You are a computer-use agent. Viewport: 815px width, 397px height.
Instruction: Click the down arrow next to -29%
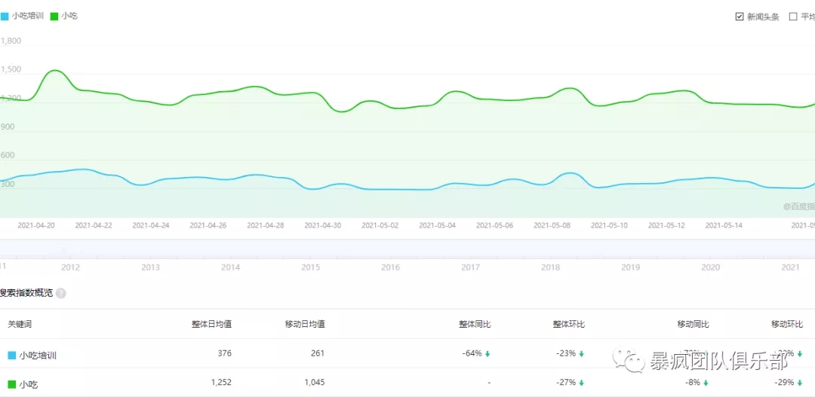tap(799, 383)
